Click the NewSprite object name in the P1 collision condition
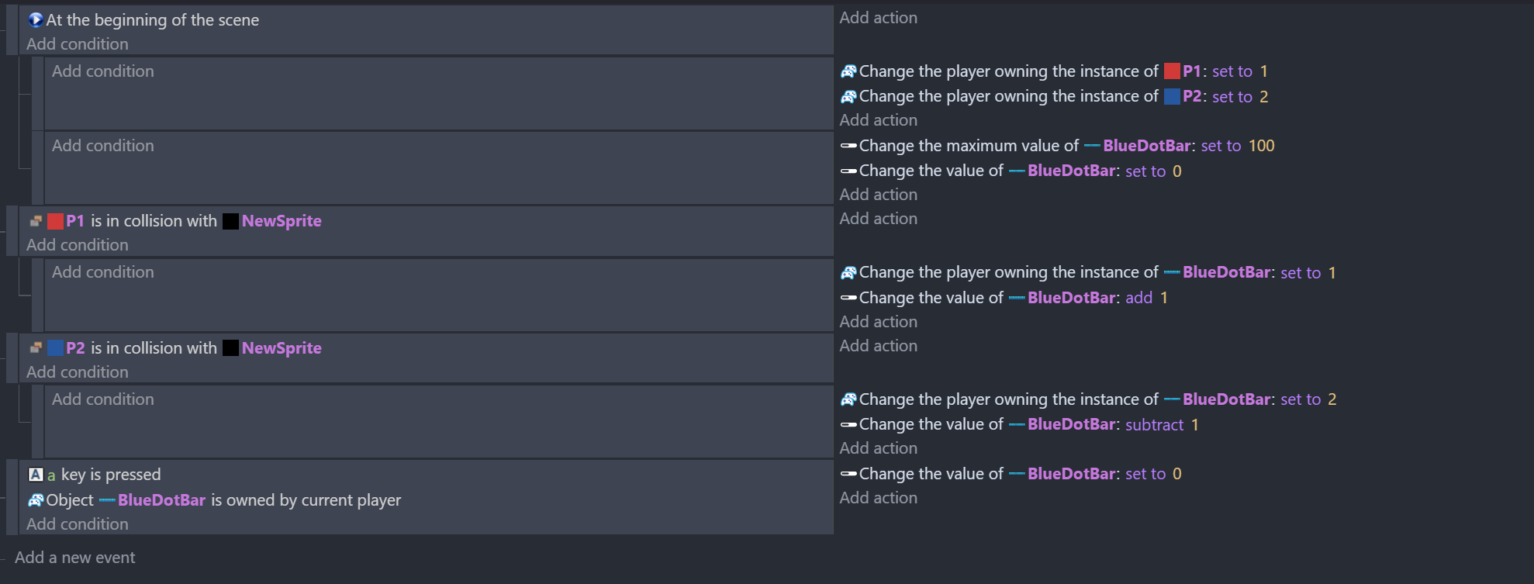Image resolution: width=1534 pixels, height=584 pixels. coord(282,221)
